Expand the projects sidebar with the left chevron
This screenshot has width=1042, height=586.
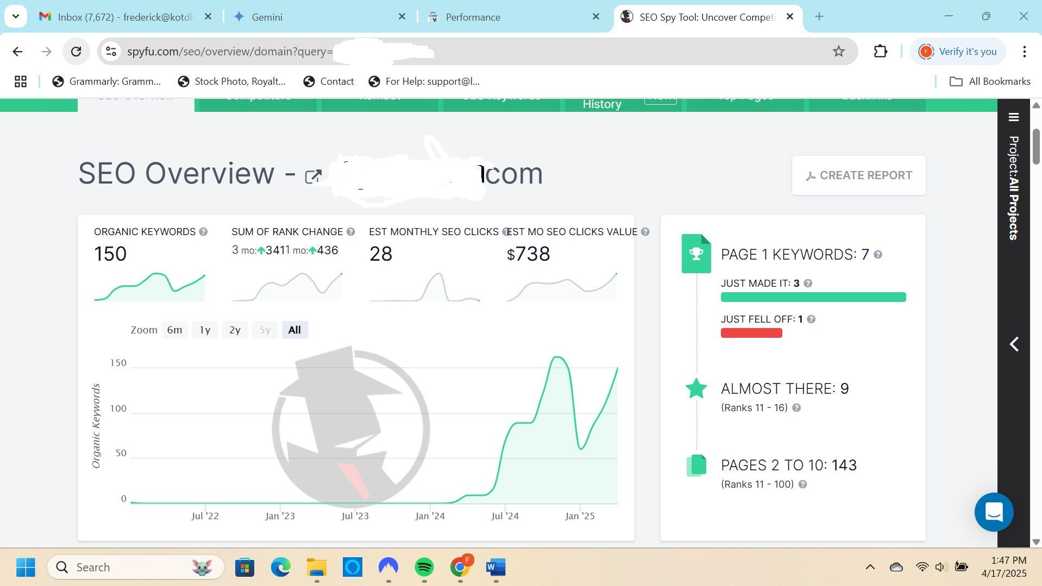pos(1014,344)
